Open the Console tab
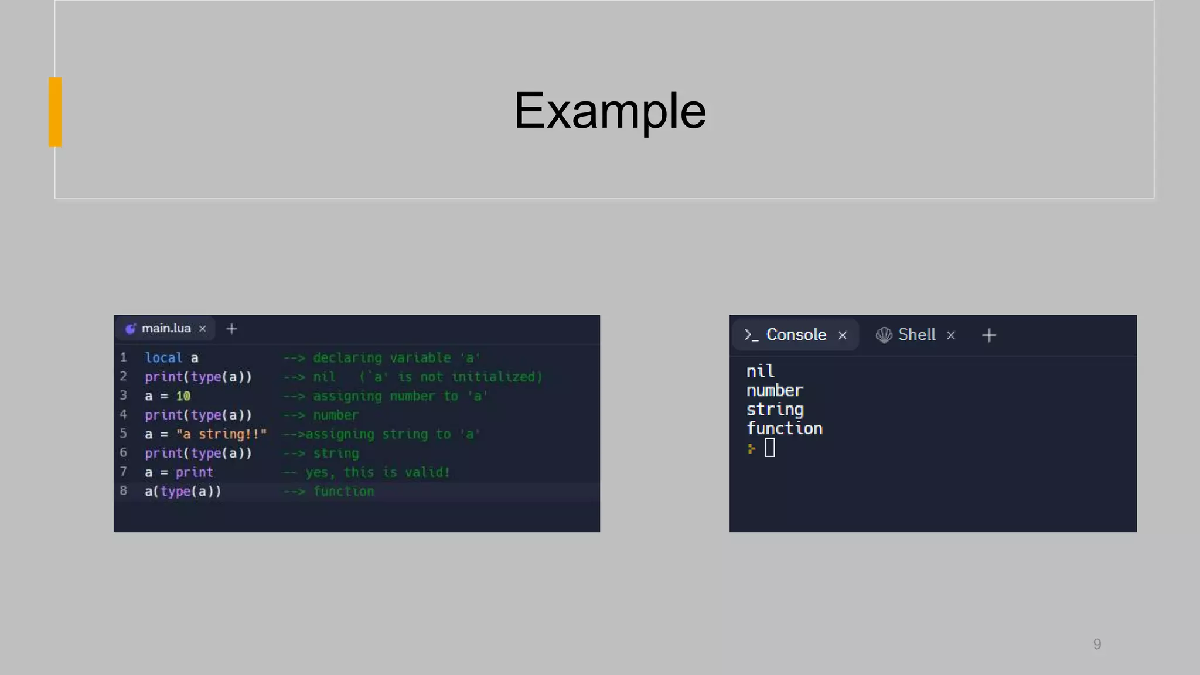1200x675 pixels. (x=795, y=335)
